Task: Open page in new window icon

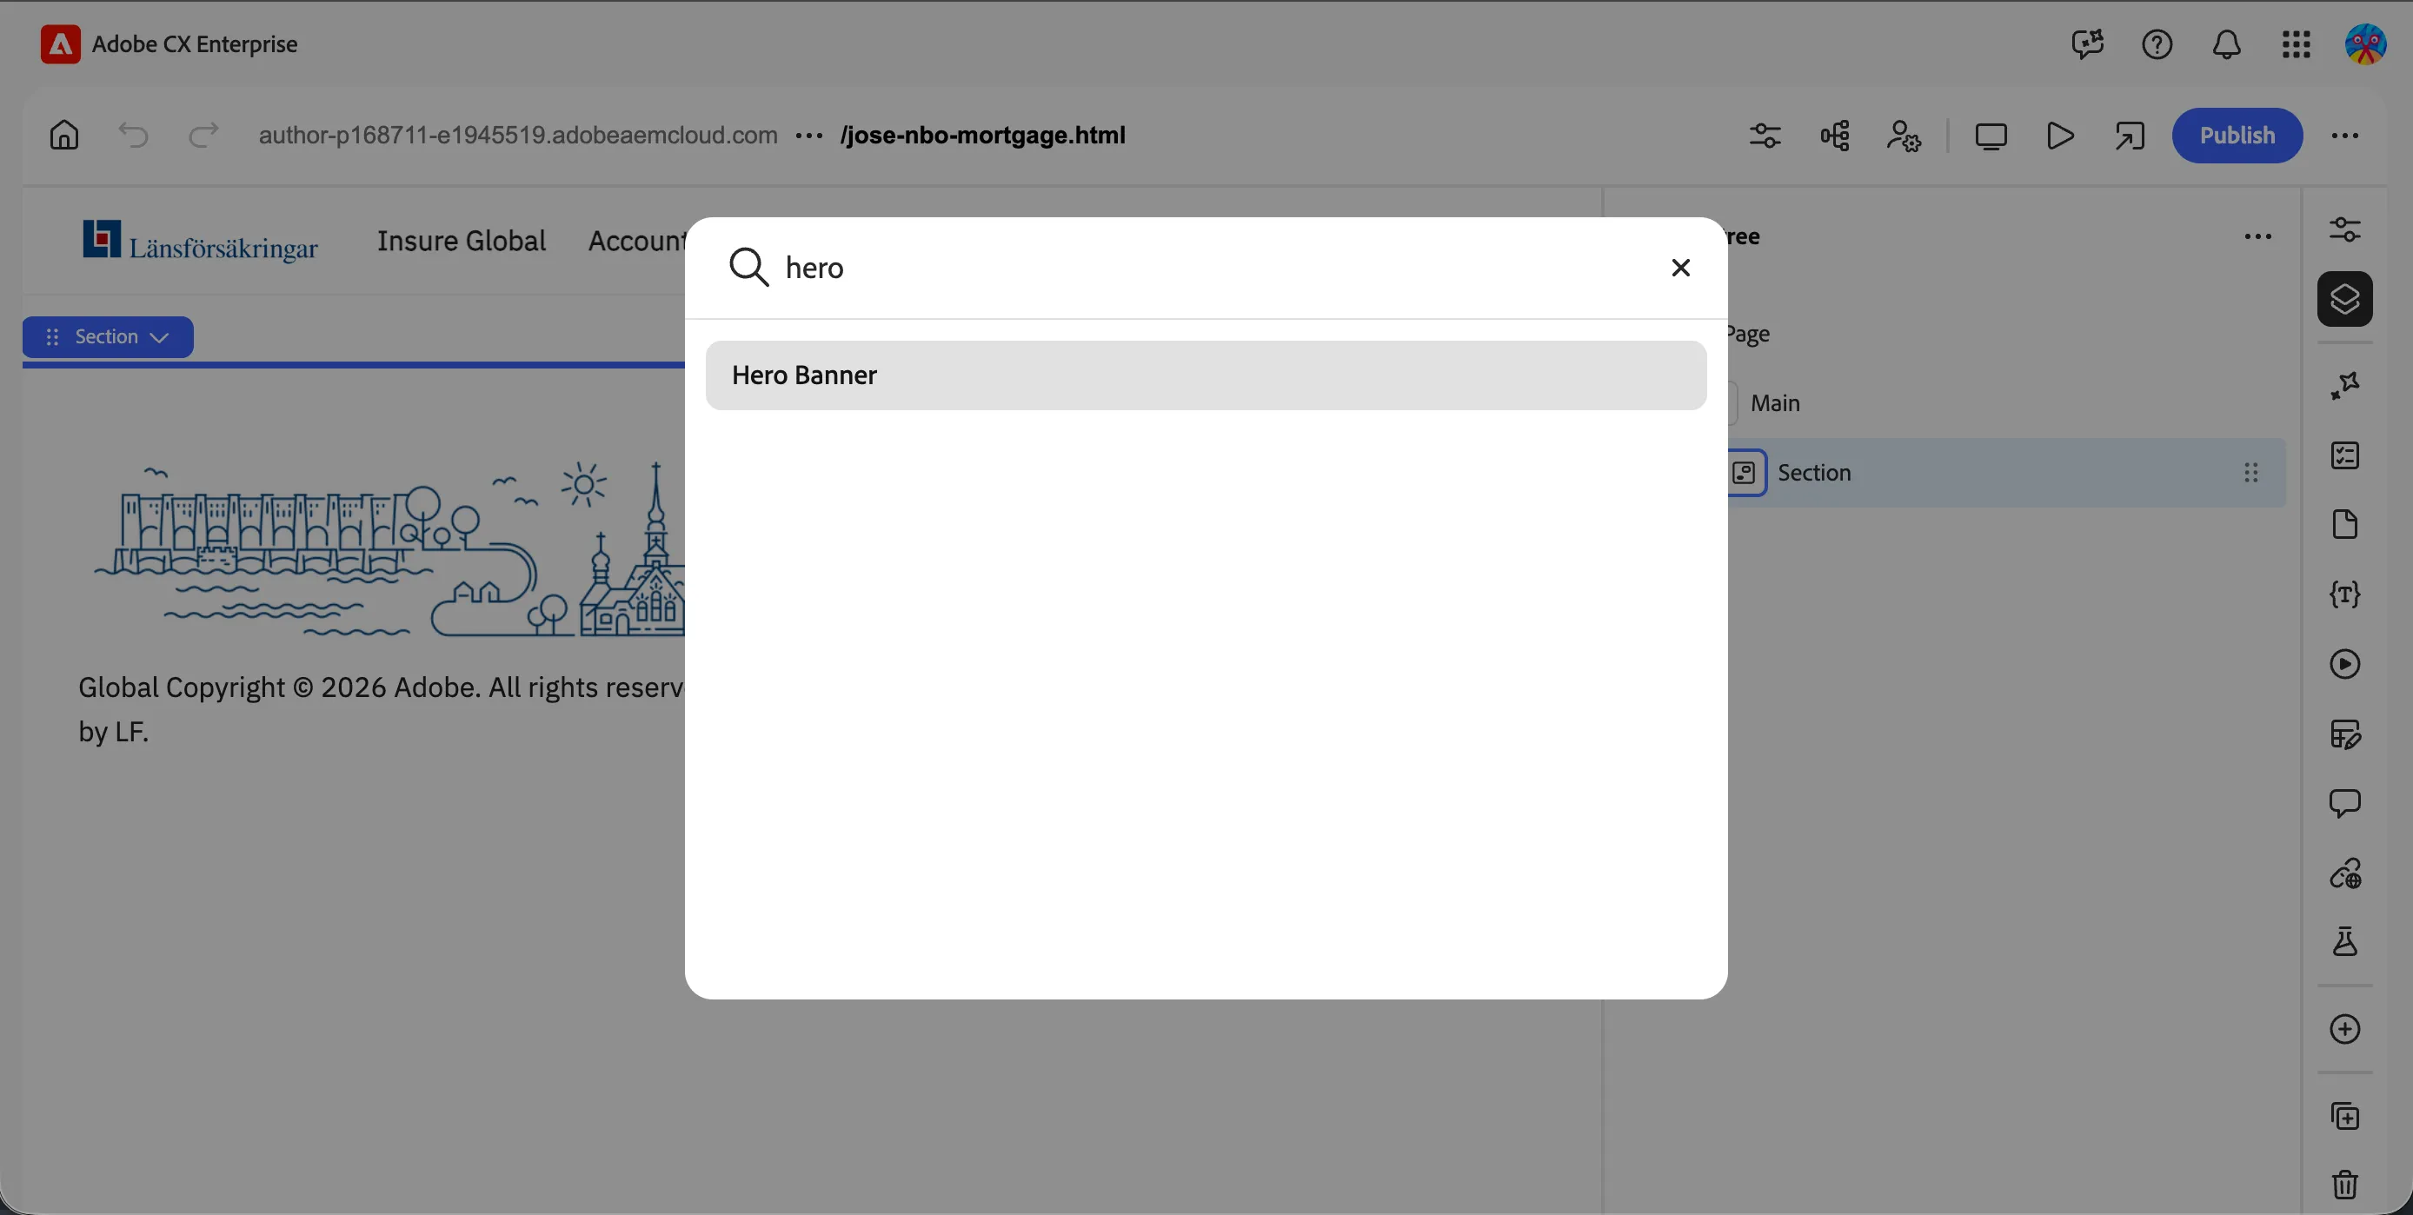Action: (x=2129, y=136)
